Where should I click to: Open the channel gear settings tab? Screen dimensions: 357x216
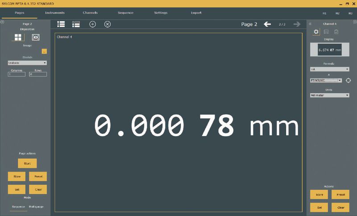point(316,32)
